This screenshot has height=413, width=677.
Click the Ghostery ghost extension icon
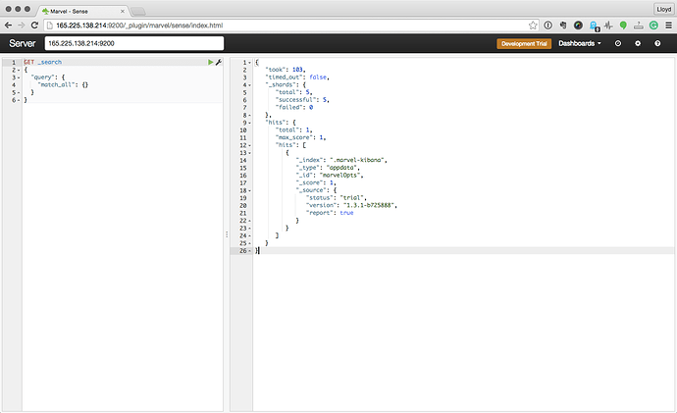[x=595, y=26]
